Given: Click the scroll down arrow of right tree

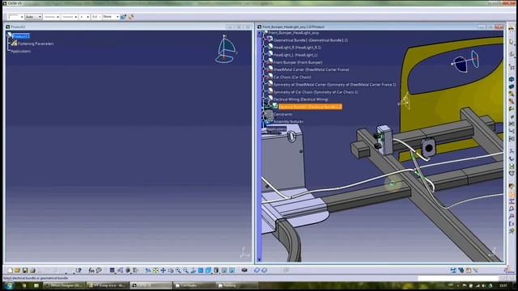Looking at the screenshot, I should pos(259,260).
